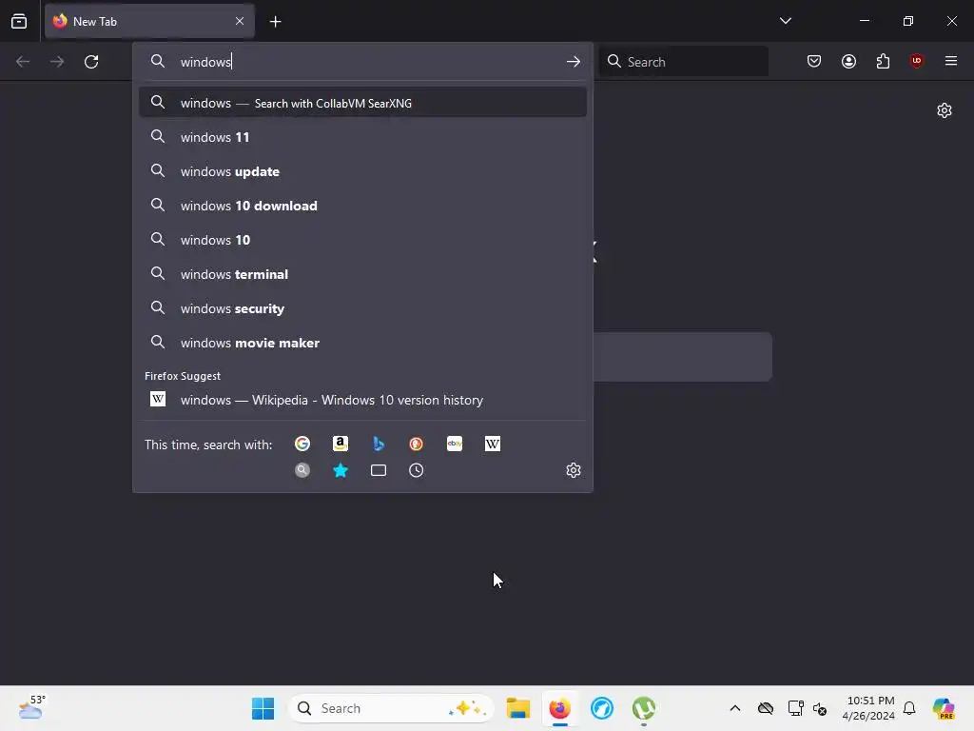Image resolution: width=974 pixels, height=731 pixels.
Task: Open search settings gear in dropdown
Action: 574,470
